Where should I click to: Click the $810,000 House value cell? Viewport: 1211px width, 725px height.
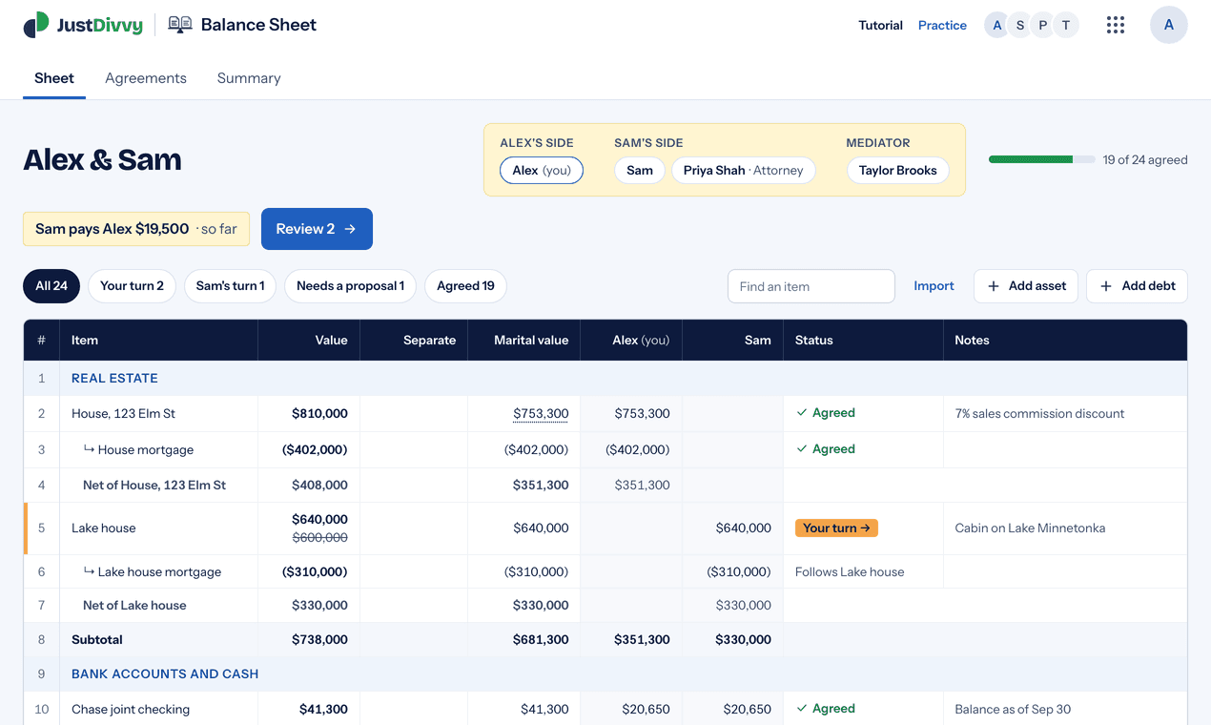click(x=319, y=413)
